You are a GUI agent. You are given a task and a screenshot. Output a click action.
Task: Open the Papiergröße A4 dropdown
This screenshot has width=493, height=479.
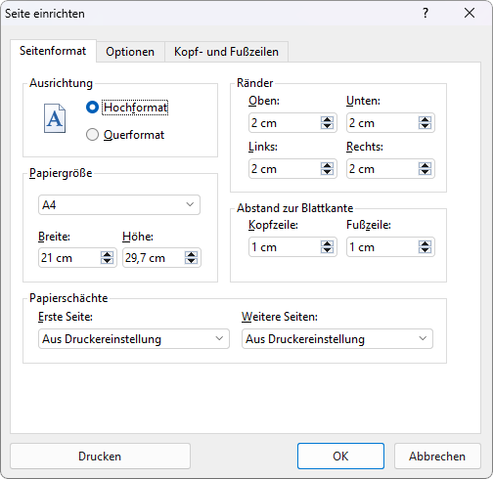pos(119,205)
